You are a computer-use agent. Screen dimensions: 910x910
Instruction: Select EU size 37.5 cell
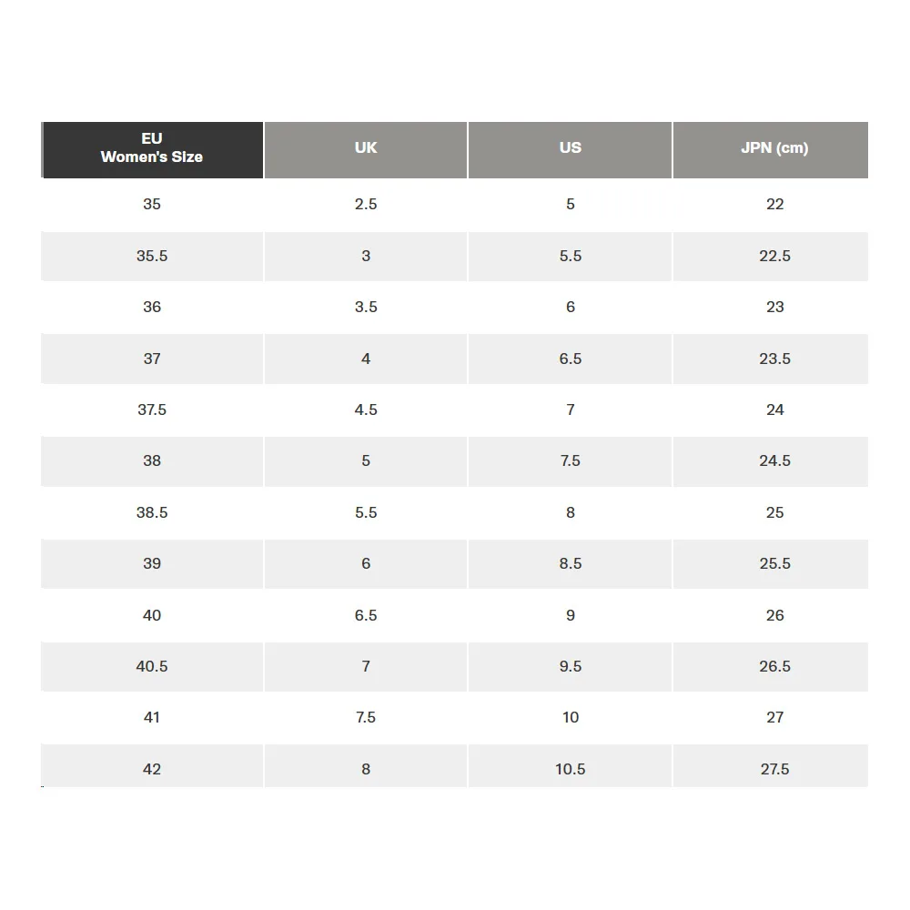(152, 409)
